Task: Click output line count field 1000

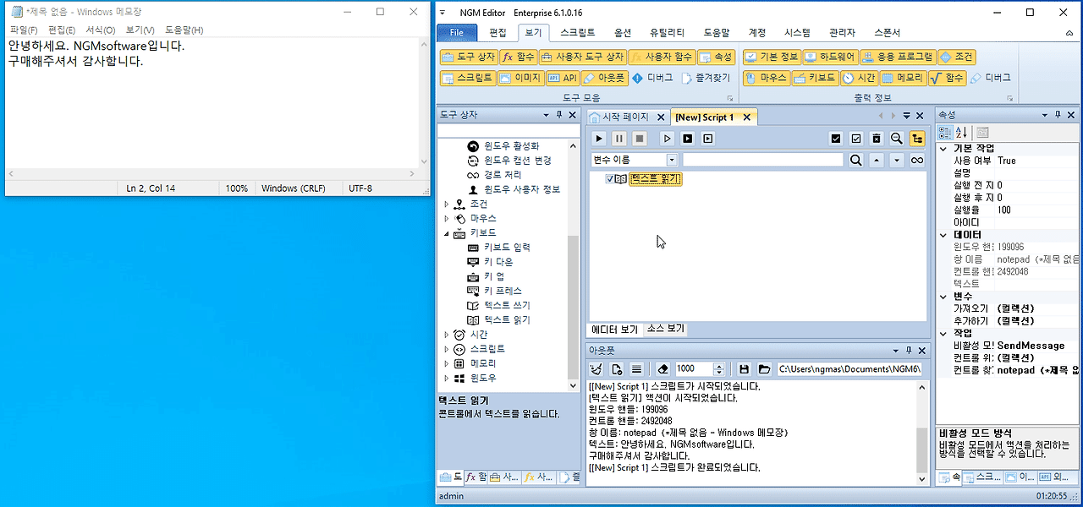Action: [695, 368]
